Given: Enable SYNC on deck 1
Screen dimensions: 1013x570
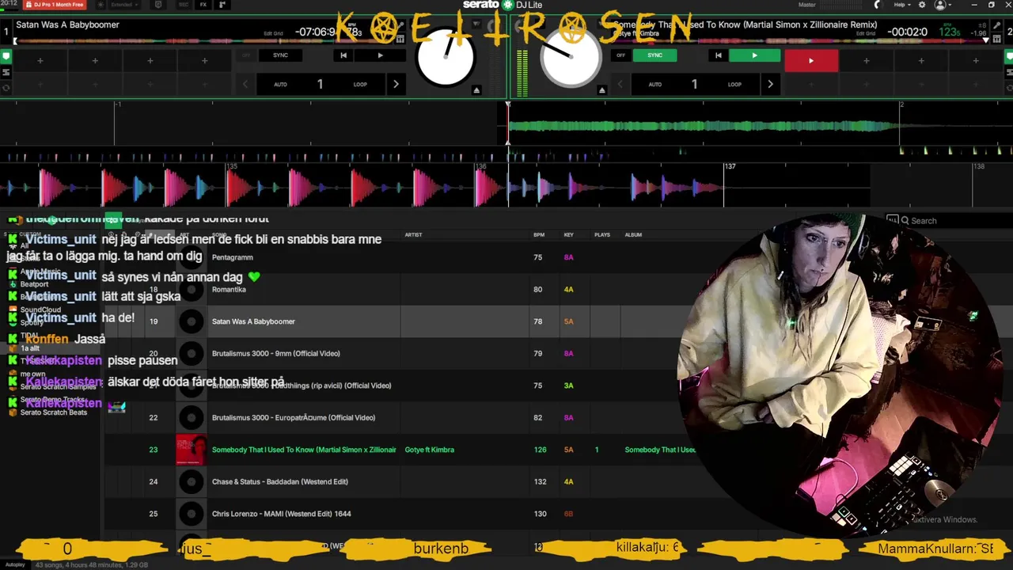Looking at the screenshot, I should tap(280, 55).
